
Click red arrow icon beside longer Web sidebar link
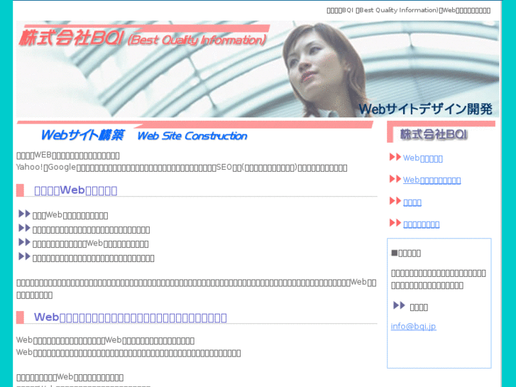click(395, 179)
